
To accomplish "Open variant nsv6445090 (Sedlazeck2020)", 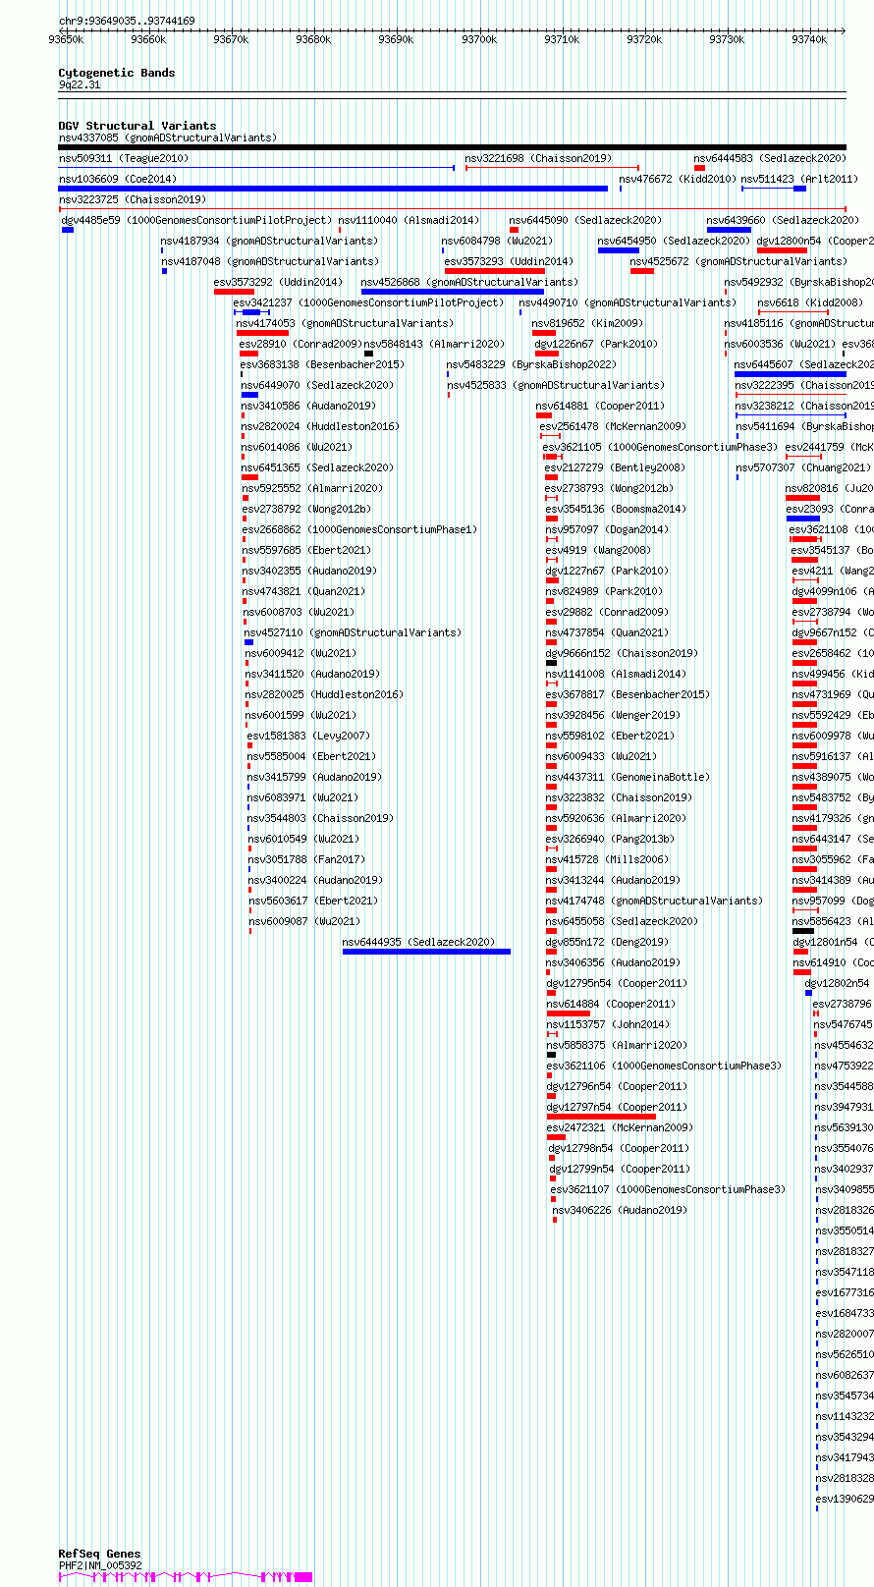I will click(585, 220).
